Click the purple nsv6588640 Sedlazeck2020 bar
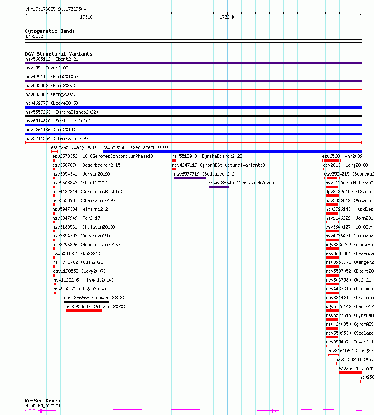Screen dimensions: 374x415 pos(219,187)
